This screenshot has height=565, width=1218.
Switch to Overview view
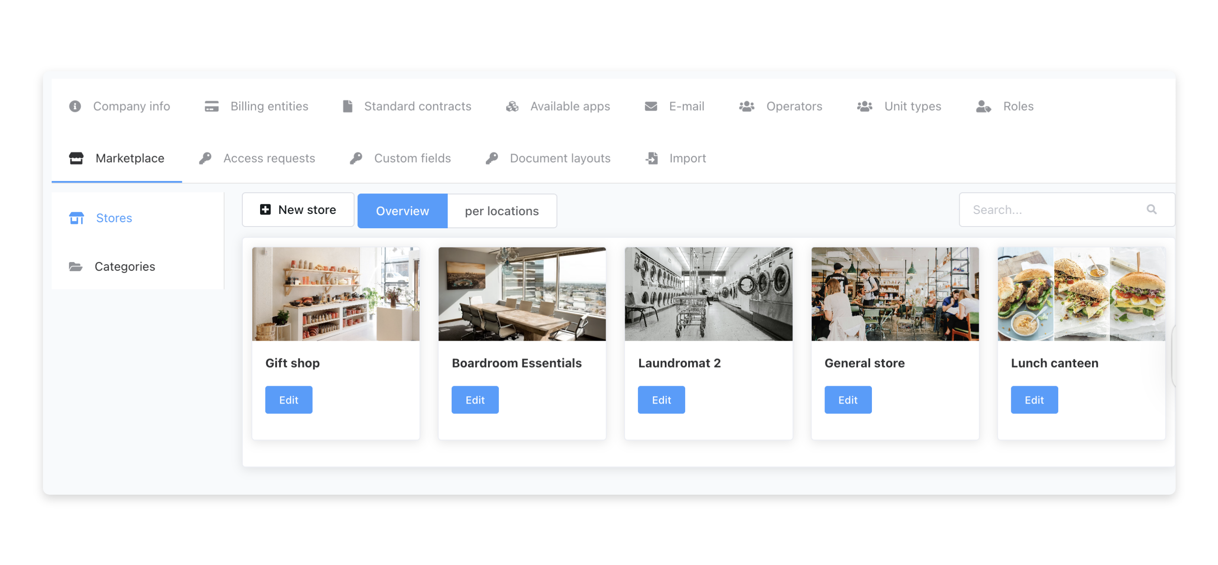tap(402, 211)
